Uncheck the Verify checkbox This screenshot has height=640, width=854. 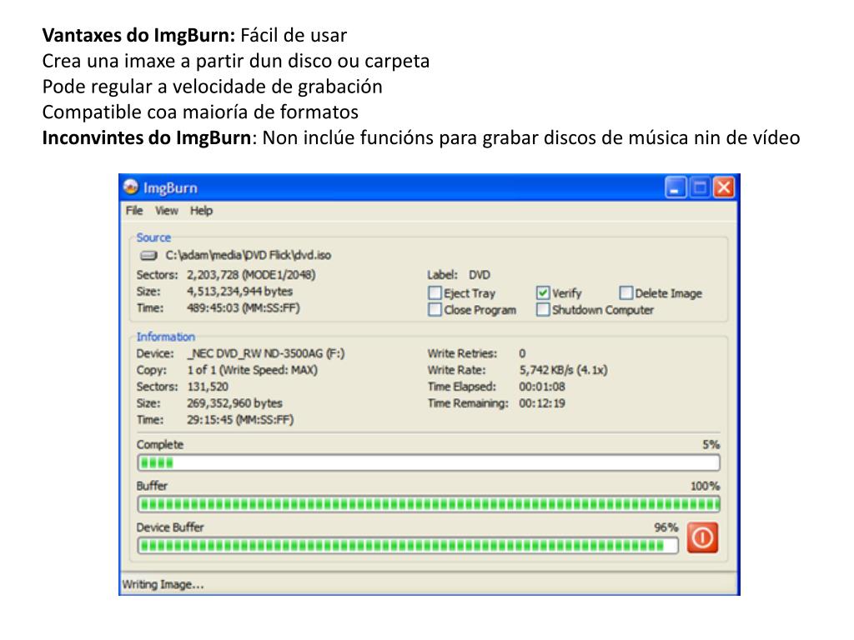coord(543,293)
